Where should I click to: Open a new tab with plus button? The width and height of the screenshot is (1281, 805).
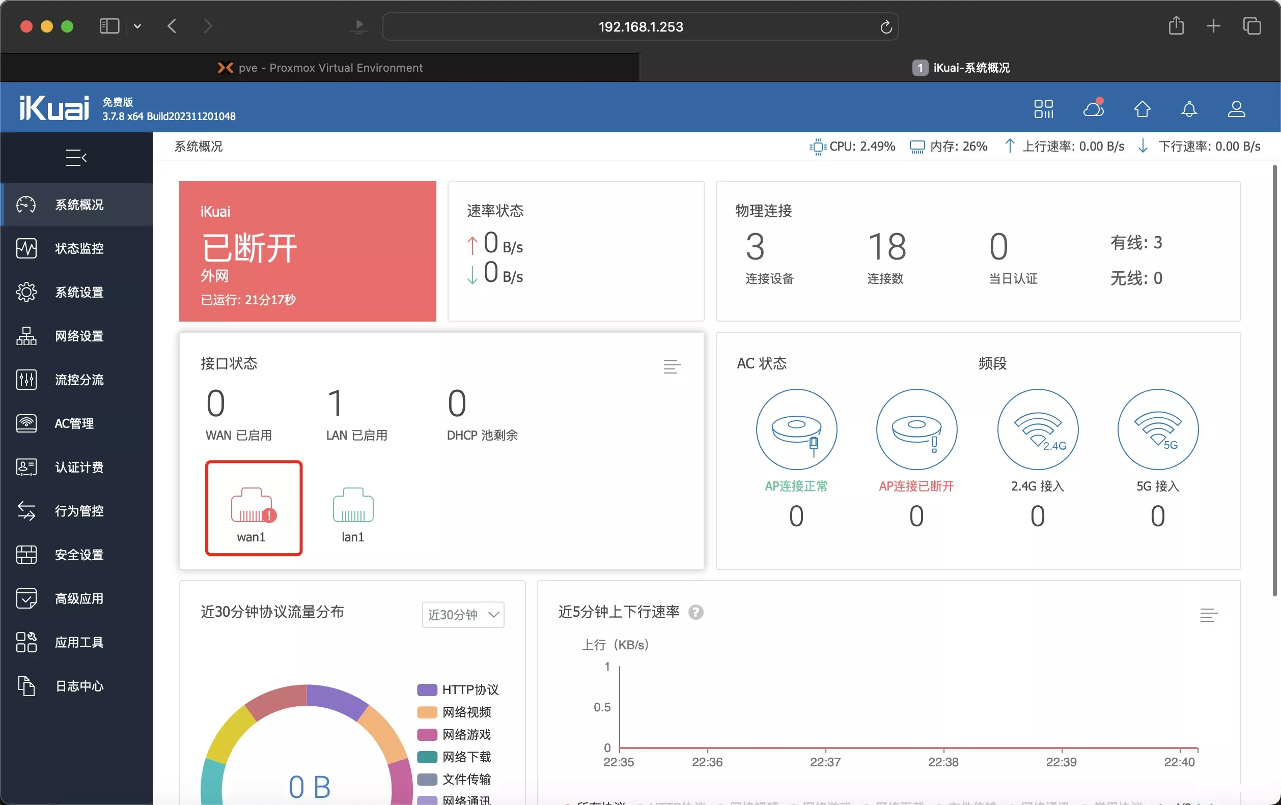[1213, 26]
